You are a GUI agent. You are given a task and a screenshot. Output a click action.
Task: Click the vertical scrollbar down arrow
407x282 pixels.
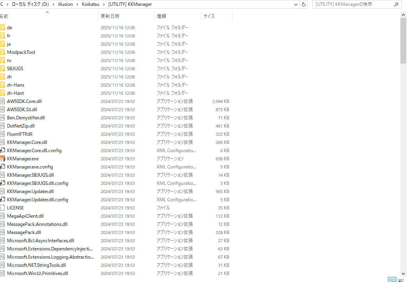[x=403, y=273]
